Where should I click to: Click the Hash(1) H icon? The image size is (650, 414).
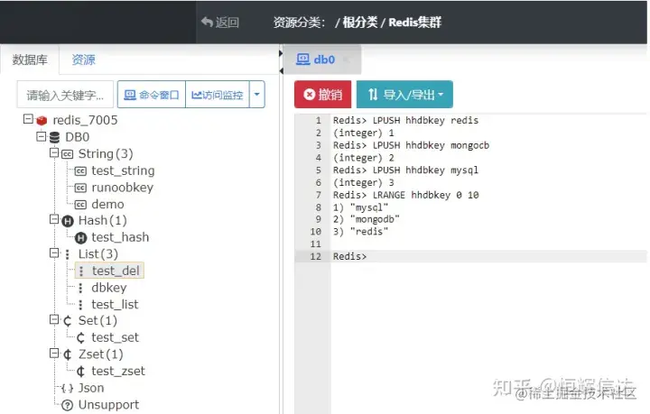pos(68,221)
